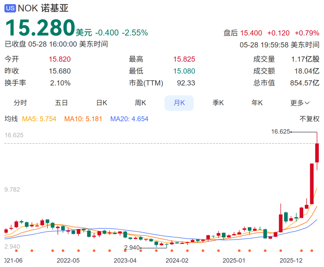Click the 均线 moving average label
This screenshot has width=324, height=267.
pos(11,119)
